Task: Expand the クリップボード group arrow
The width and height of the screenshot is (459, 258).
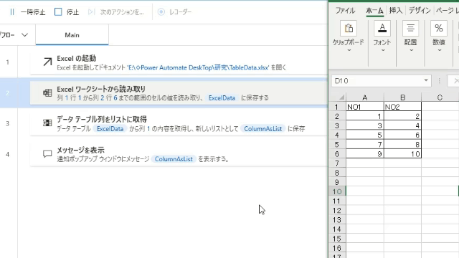Action: coord(349,51)
